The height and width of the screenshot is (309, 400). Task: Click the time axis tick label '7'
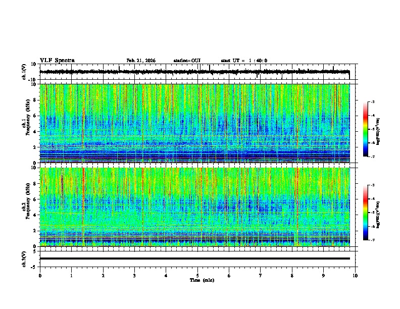[261, 276]
